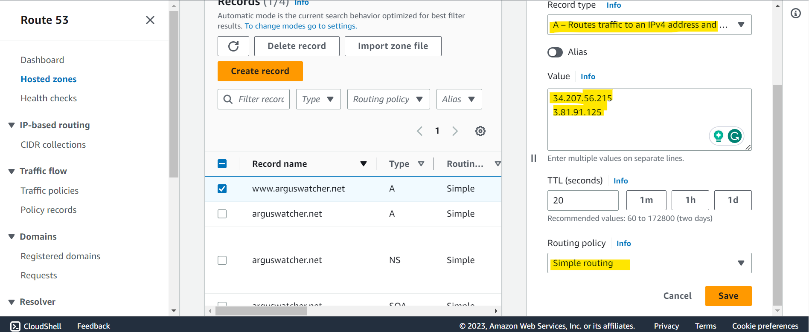The height and width of the screenshot is (332, 809).
Task: Click the Grammarly icon in Value box
Action: [735, 136]
